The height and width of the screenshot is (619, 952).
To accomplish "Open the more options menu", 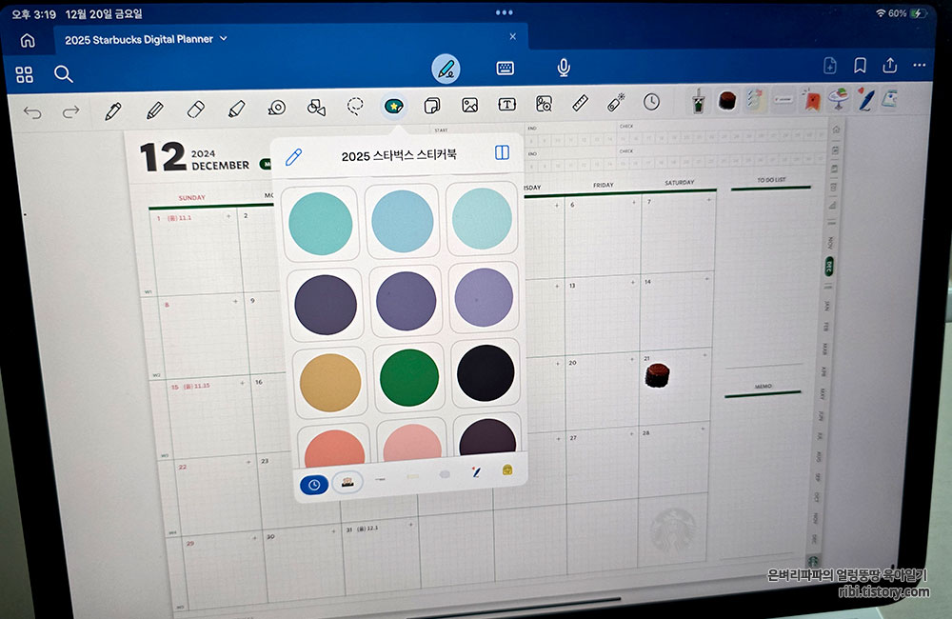I will click(920, 65).
